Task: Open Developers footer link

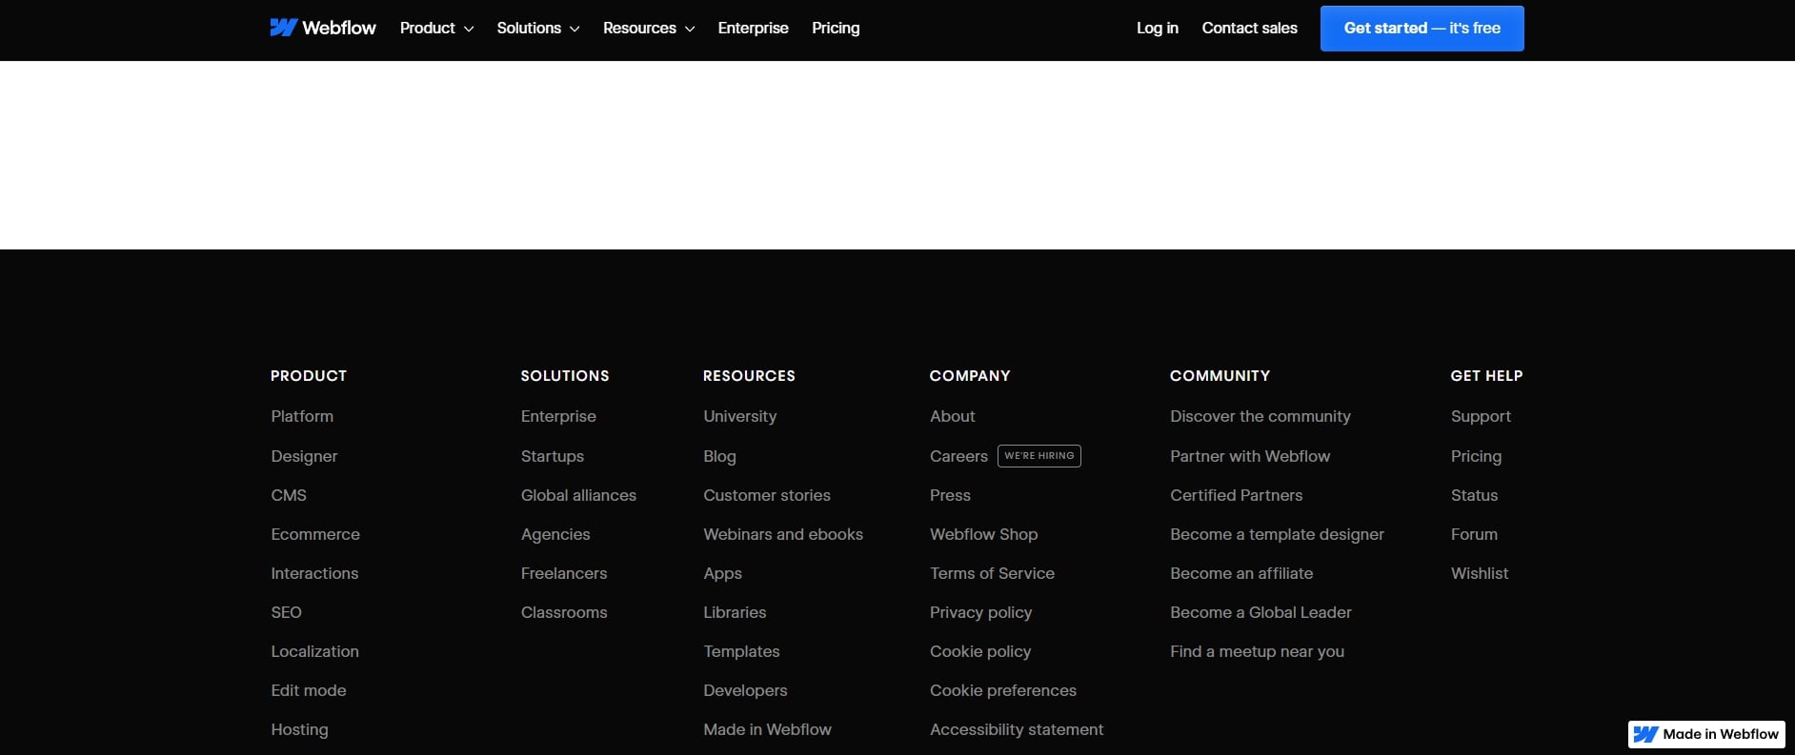Action: 745,690
